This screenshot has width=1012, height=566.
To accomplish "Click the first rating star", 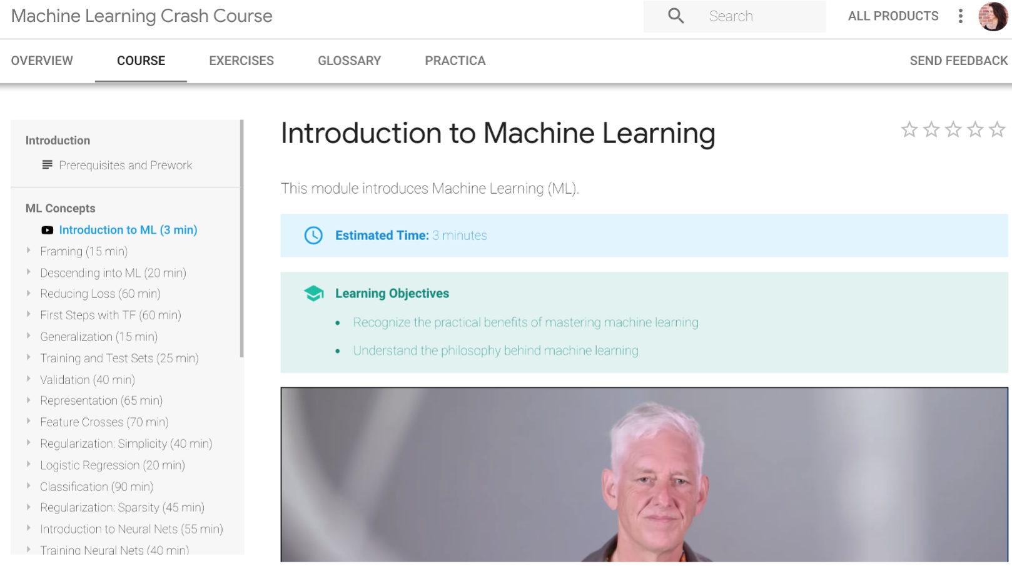I will pyautogui.click(x=909, y=129).
